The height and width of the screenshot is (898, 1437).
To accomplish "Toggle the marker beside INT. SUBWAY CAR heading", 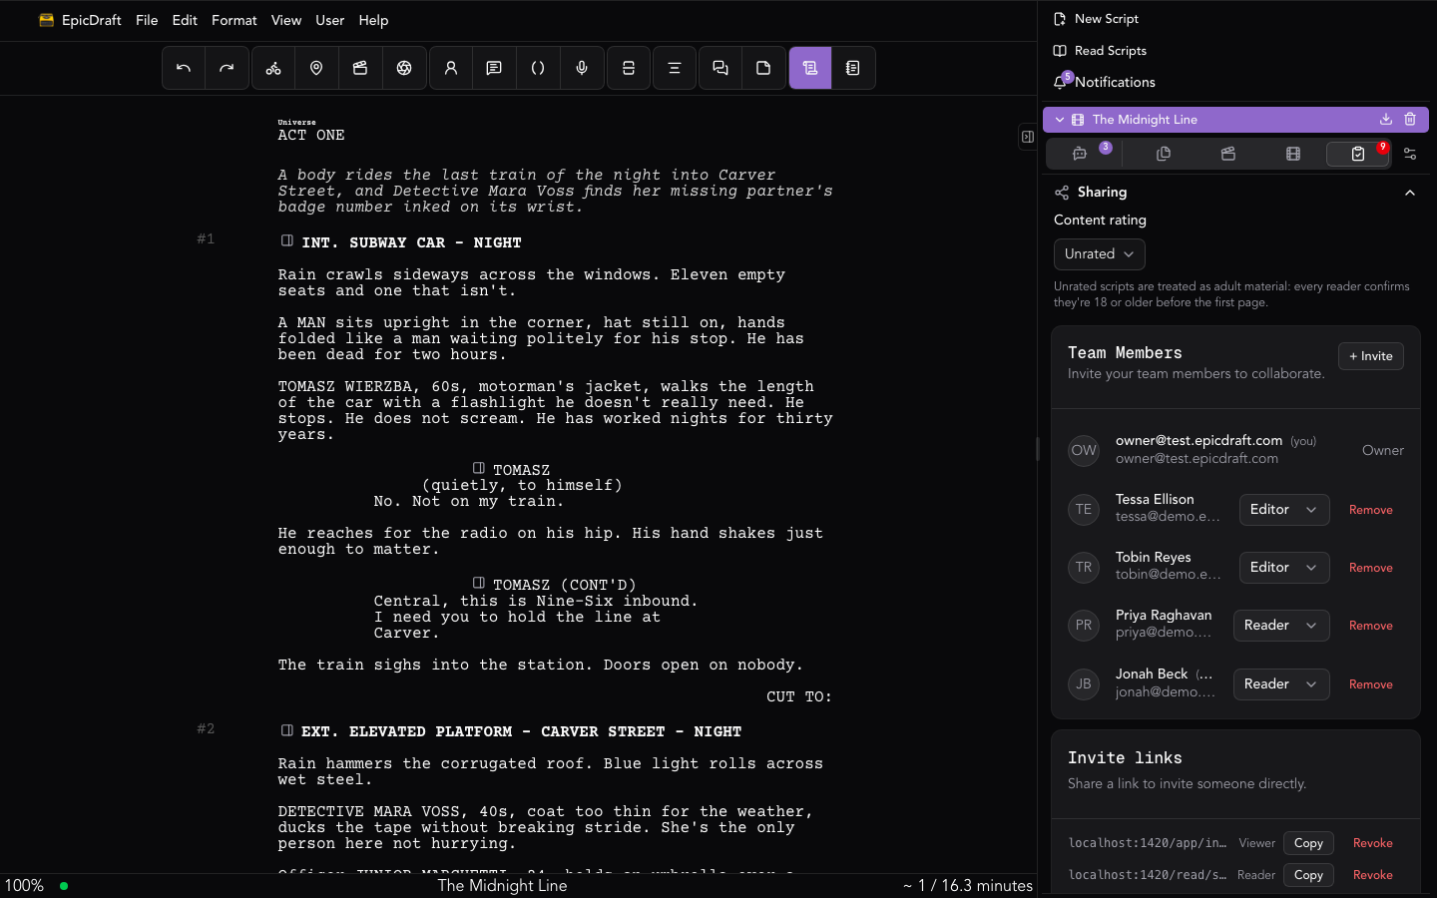I will tap(287, 240).
